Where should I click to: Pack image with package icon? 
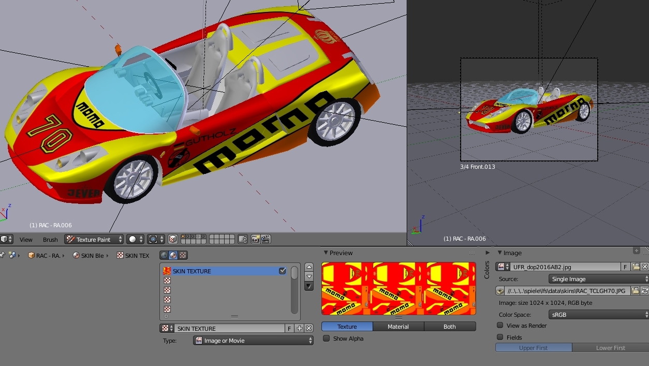coord(500,291)
